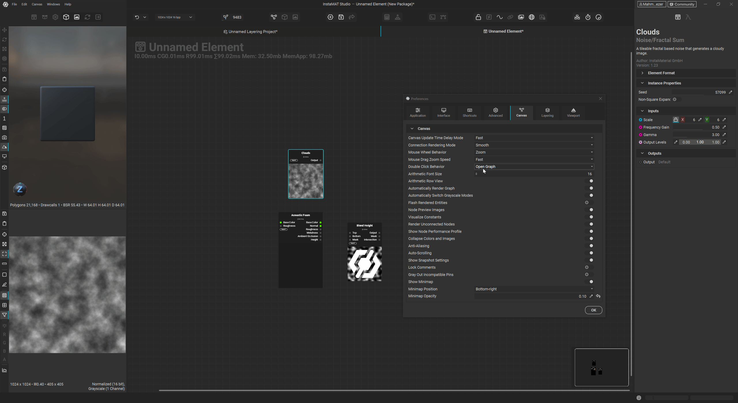Click the Scale X/Y lock icon
Image resolution: width=738 pixels, height=403 pixels.
click(675, 120)
